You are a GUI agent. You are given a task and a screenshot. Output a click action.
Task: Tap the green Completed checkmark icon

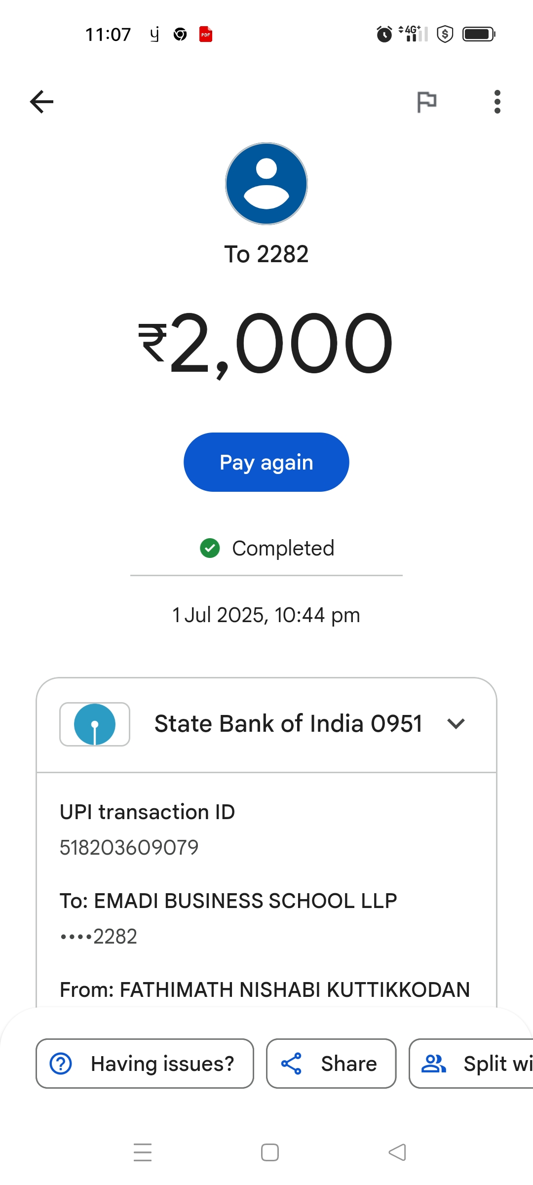(x=210, y=548)
